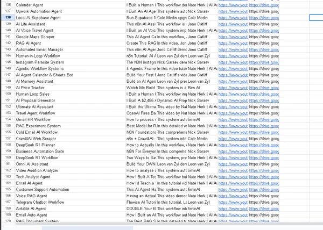Screen dimensions: 323x230
Task: Select the 'Crawl4AI Web Scraper' cell
Action: click(x=71, y=139)
